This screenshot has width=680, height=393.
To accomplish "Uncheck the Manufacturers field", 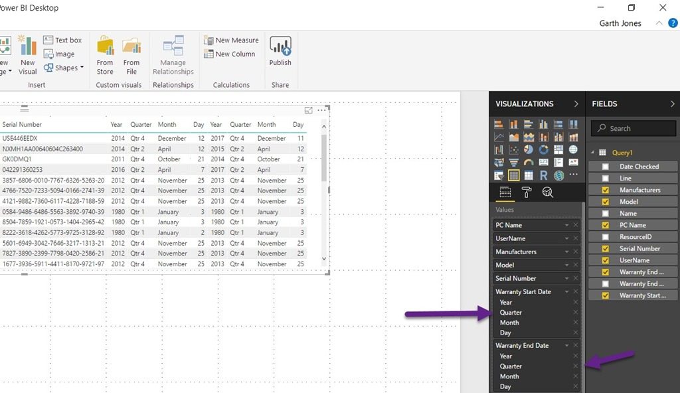I will coord(606,190).
